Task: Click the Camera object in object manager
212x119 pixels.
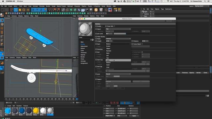Action: tap(146, 14)
